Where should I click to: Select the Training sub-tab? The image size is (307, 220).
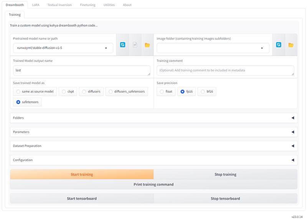15,15
